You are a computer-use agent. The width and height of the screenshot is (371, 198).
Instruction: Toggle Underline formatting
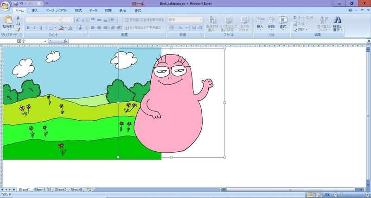coord(41,28)
